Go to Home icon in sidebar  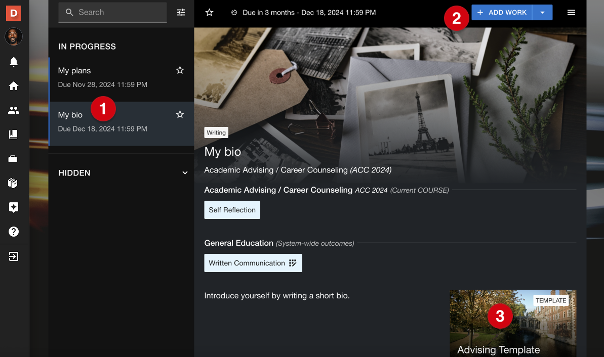pos(14,86)
